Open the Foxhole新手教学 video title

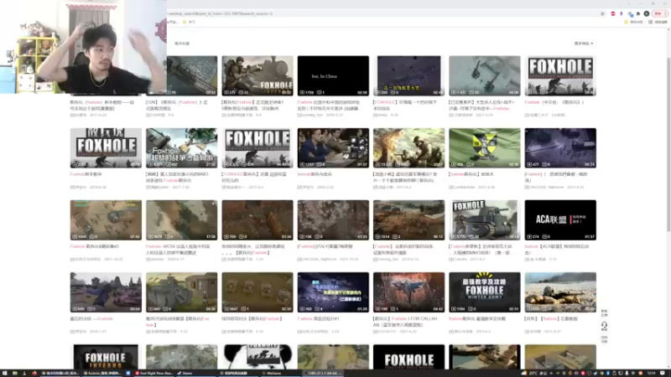click(86, 174)
